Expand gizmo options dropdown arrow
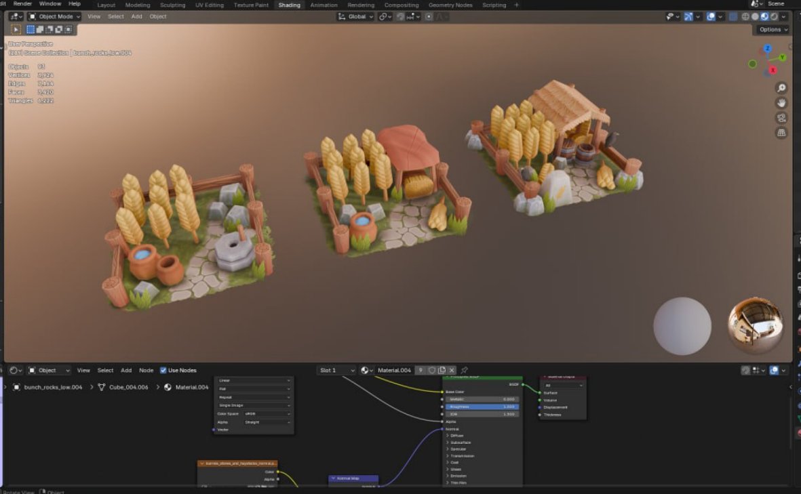This screenshot has height=494, width=801. (x=698, y=16)
